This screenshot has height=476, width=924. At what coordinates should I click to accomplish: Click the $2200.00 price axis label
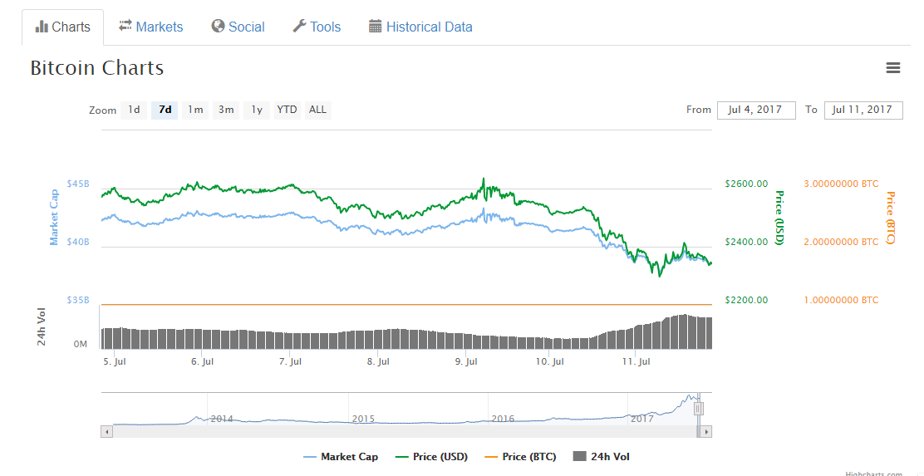point(747,300)
